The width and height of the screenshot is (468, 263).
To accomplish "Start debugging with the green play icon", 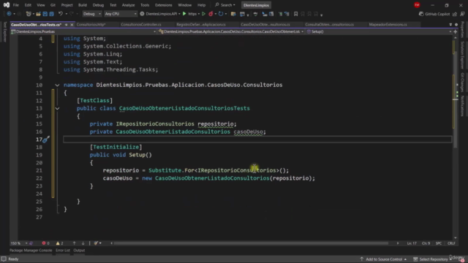I will [x=184, y=14].
